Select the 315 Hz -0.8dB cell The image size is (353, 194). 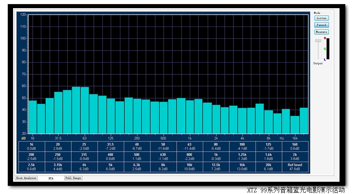(84, 156)
